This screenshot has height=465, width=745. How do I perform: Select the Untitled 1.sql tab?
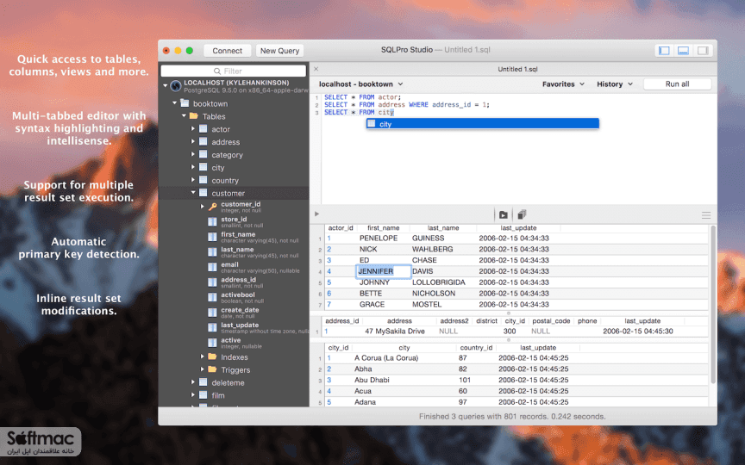coord(517,69)
